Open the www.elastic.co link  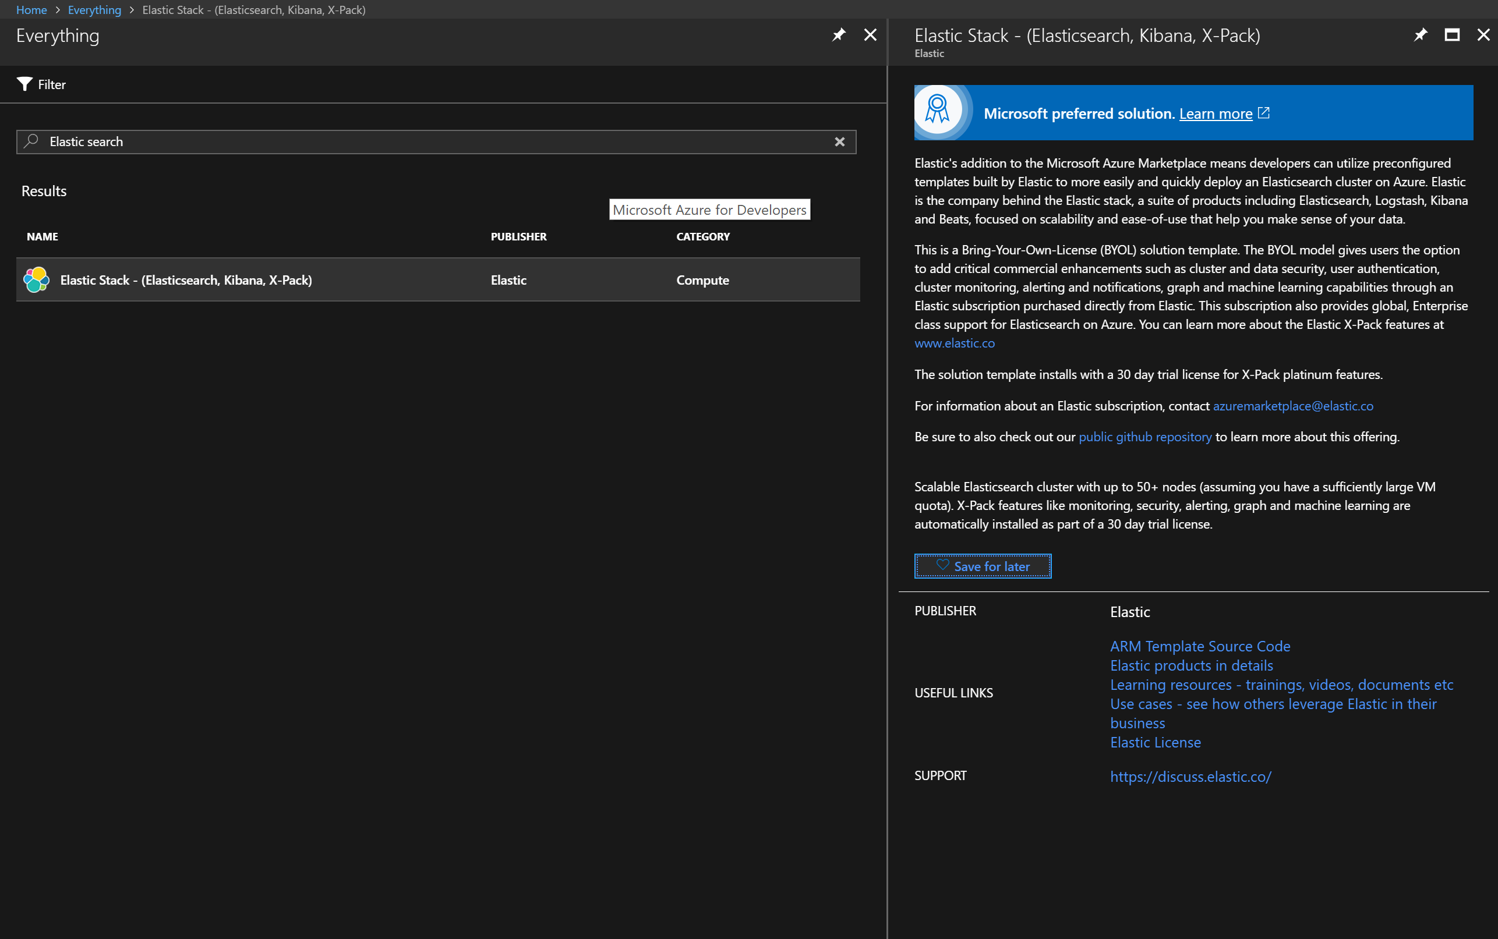click(955, 343)
